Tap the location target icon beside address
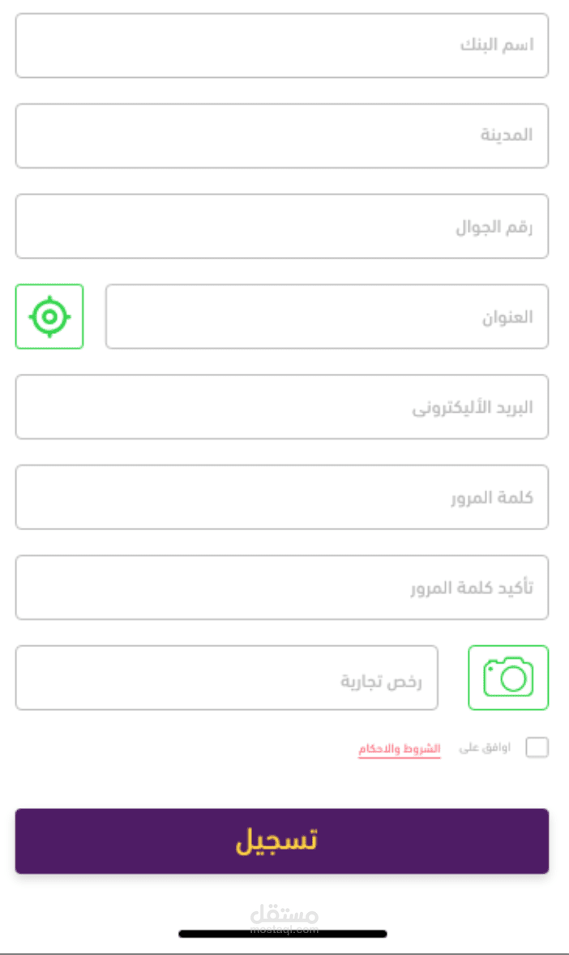Image resolution: width=569 pixels, height=955 pixels. pos(49,317)
